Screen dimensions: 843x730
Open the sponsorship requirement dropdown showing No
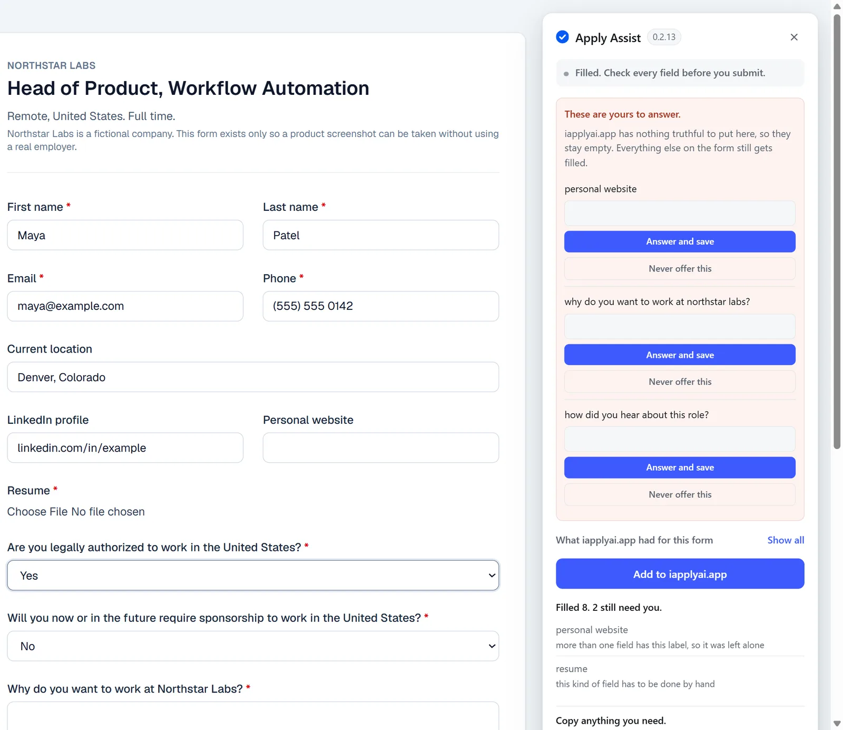pos(253,646)
